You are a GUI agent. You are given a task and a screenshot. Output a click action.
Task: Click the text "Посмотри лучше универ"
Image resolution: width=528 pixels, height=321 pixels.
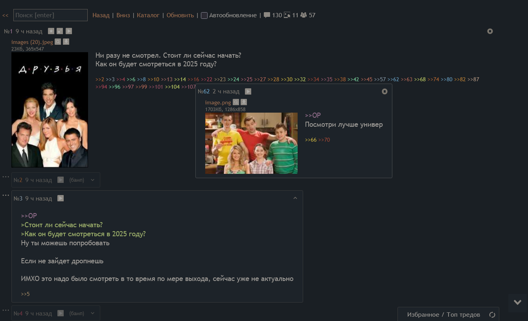(x=344, y=124)
